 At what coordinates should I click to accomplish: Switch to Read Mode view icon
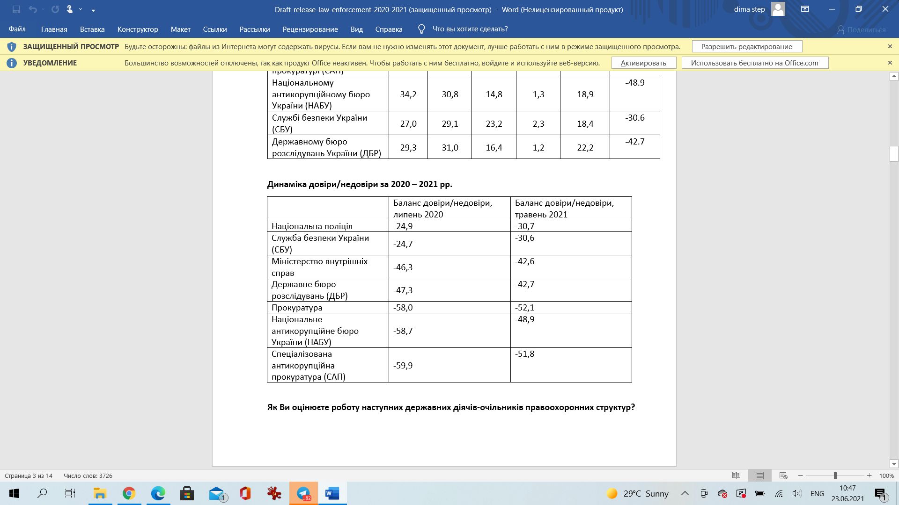click(736, 476)
